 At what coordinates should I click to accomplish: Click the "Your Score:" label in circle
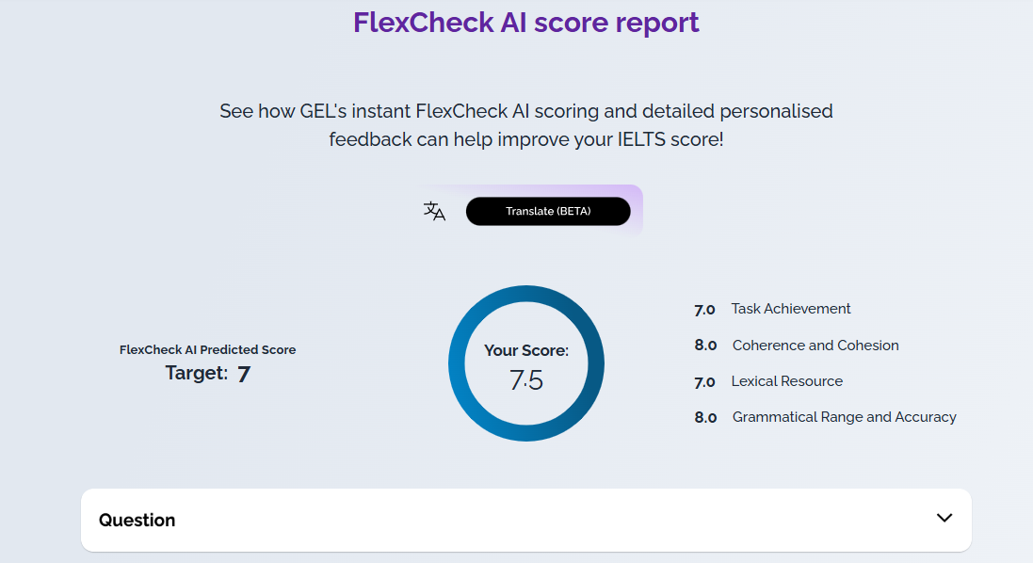pyautogui.click(x=526, y=350)
